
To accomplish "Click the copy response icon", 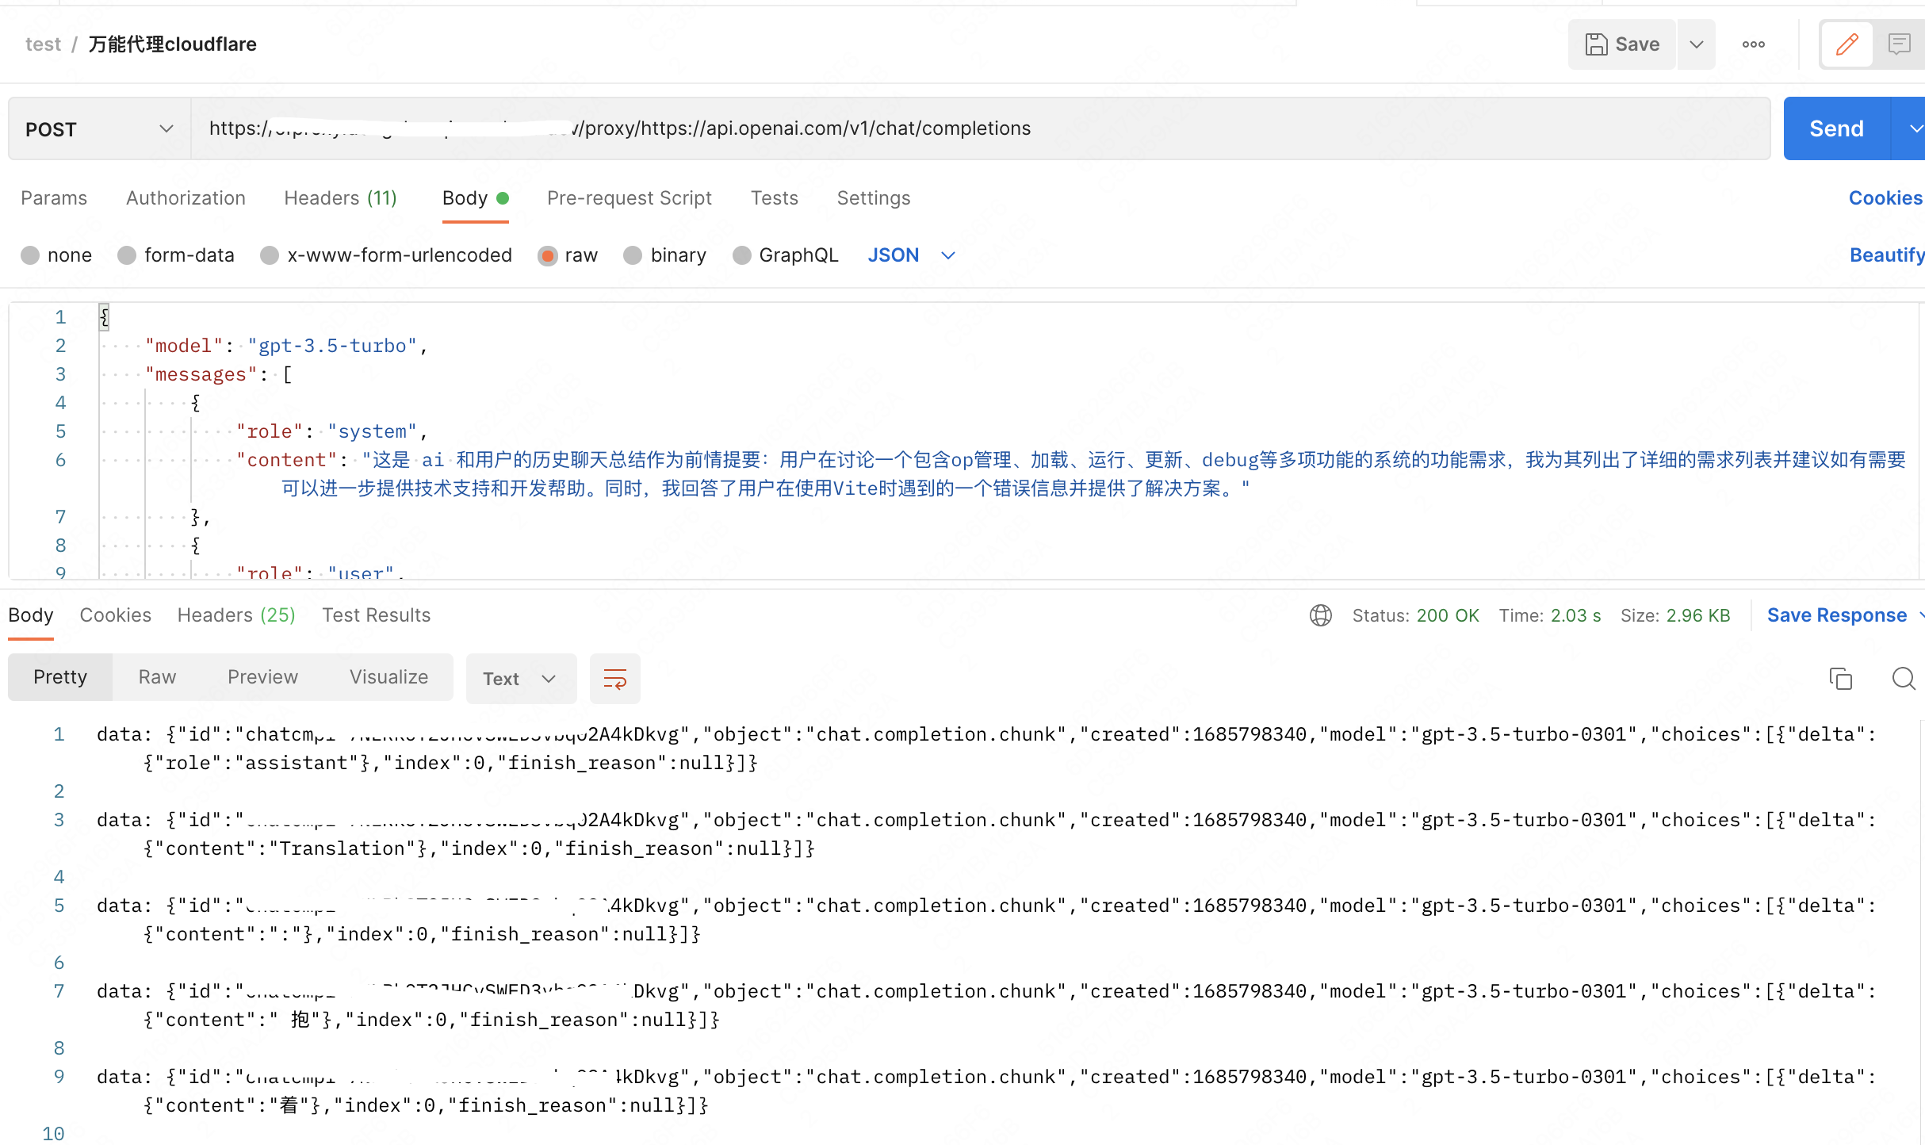I will [1840, 679].
